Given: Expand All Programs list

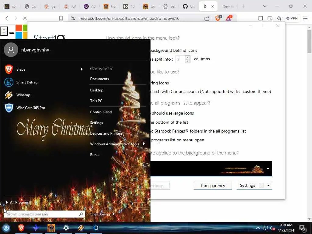Looking at the screenshot, I should click(x=18, y=202).
